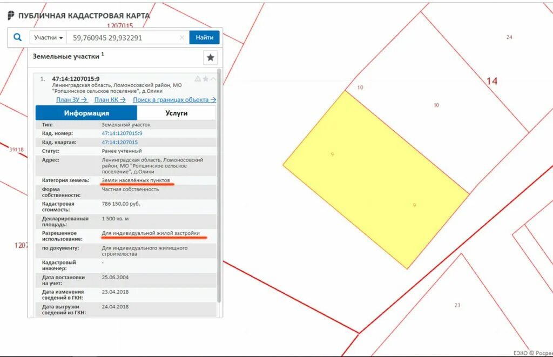Viewport: 553px width, 357px height.
Task: Switch to the Информация tab
Action: pos(86,113)
